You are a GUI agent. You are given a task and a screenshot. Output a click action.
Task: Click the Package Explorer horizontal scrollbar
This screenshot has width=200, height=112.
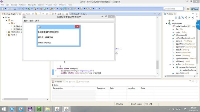[25, 99]
